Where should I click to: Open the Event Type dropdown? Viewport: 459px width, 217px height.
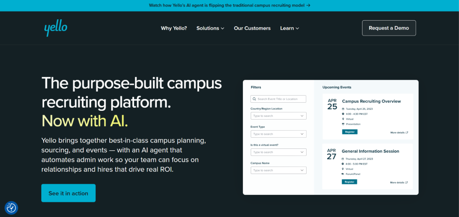[278, 134]
